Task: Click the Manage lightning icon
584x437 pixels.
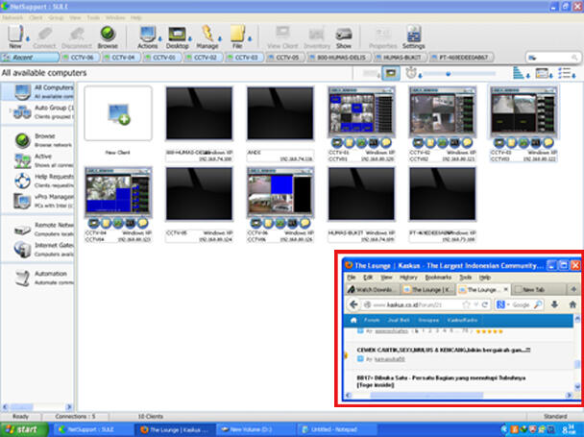Action: (207, 36)
